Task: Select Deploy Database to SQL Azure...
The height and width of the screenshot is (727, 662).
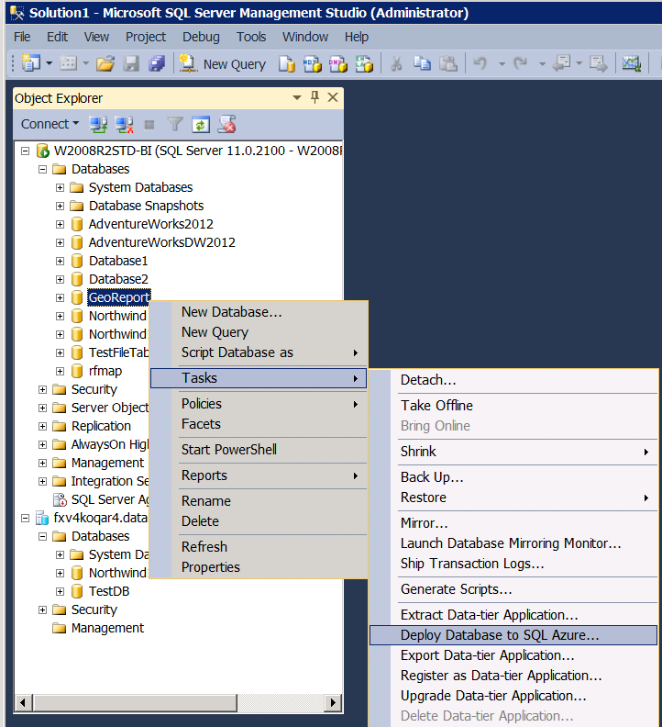Action: [513, 635]
